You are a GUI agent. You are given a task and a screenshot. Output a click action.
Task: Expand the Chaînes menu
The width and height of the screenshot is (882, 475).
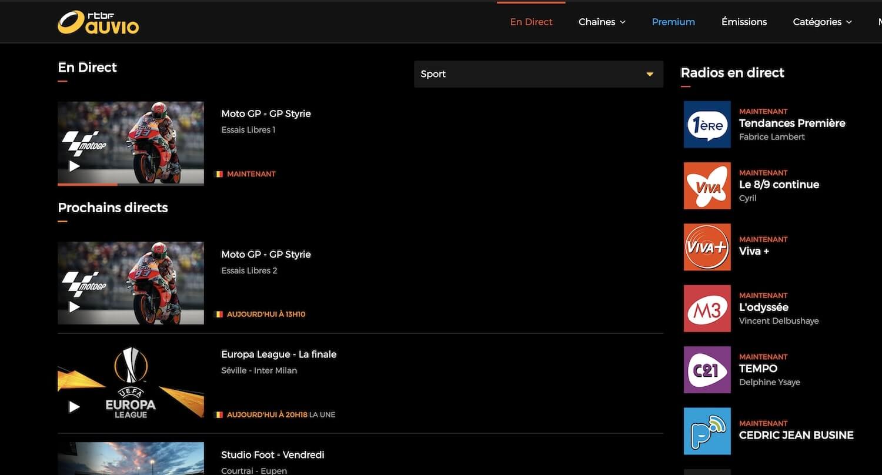click(x=602, y=22)
